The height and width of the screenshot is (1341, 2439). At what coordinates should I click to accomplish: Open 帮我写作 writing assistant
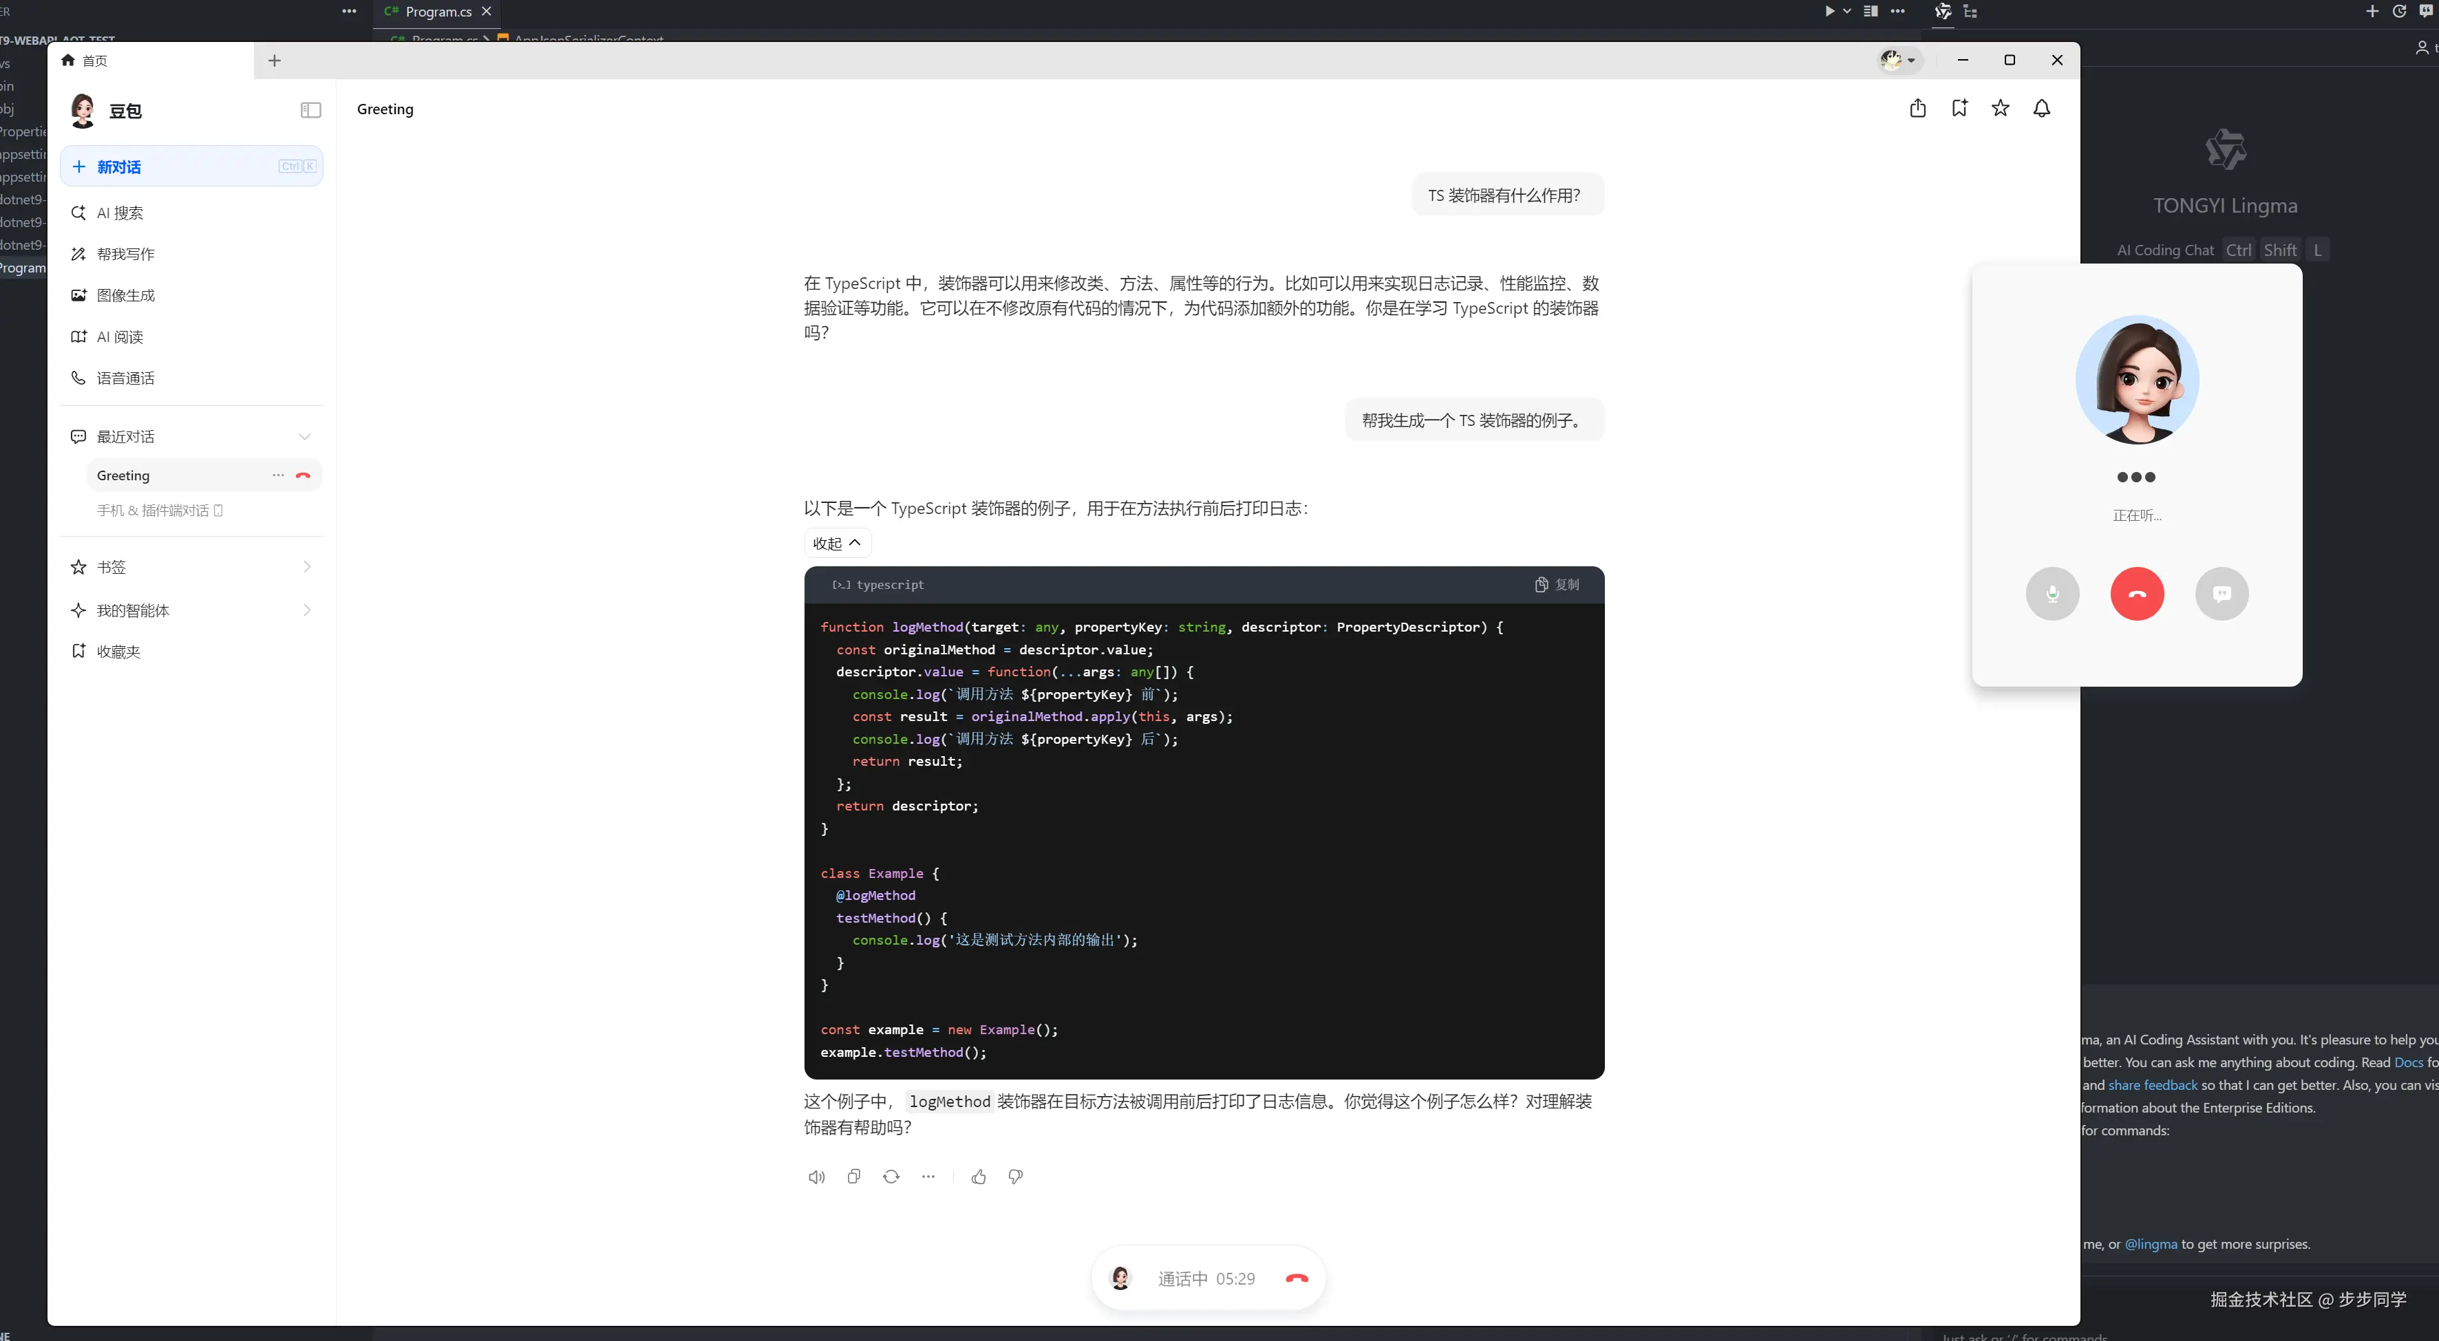pos(191,254)
